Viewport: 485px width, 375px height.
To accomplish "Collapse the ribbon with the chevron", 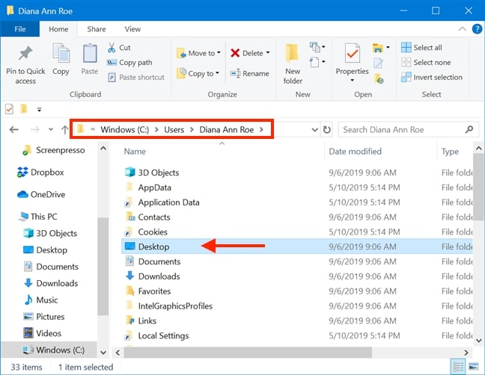I will 462,29.
